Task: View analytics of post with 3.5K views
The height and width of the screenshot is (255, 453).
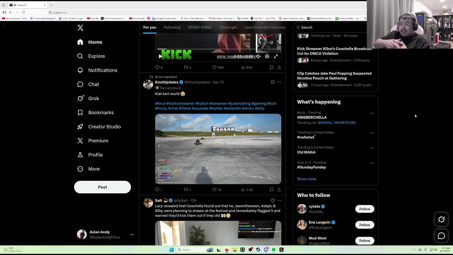Action: click(x=247, y=190)
